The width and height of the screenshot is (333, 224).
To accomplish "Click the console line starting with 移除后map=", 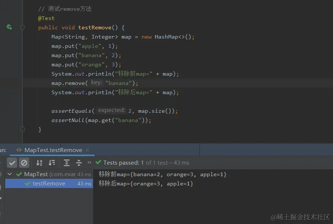I will pos(146,184).
